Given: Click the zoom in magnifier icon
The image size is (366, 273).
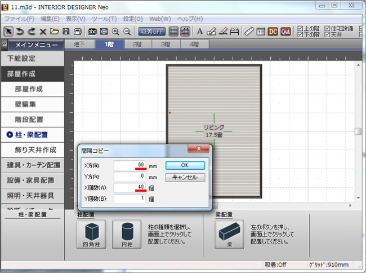Looking at the screenshot, I should point(115,31).
